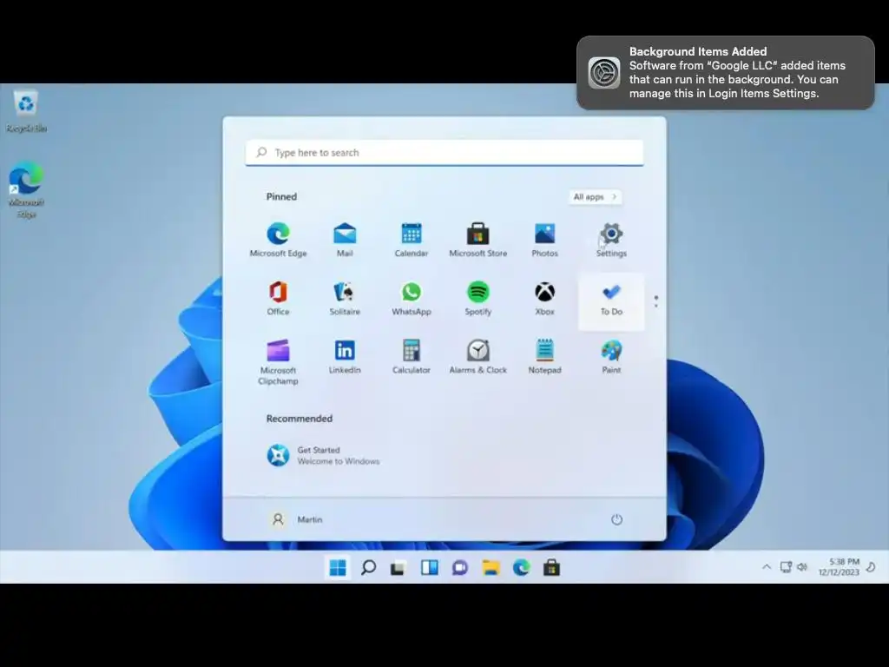The width and height of the screenshot is (889, 667).
Task: Launch Notepad from pinned apps
Action: 544,356
